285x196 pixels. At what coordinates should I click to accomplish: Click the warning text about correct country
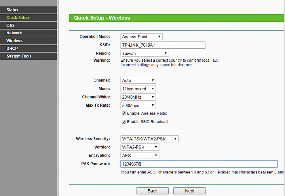(169, 60)
